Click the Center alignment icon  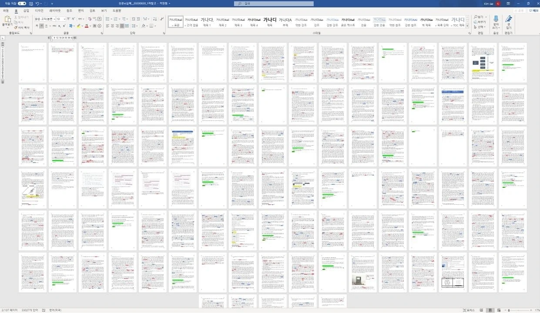coord(112,26)
